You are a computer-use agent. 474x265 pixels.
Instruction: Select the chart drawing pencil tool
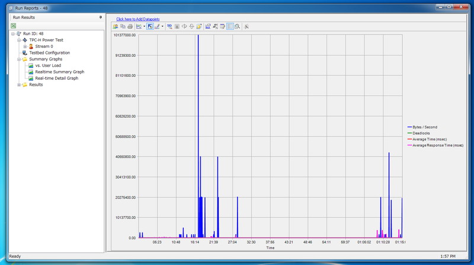click(157, 27)
